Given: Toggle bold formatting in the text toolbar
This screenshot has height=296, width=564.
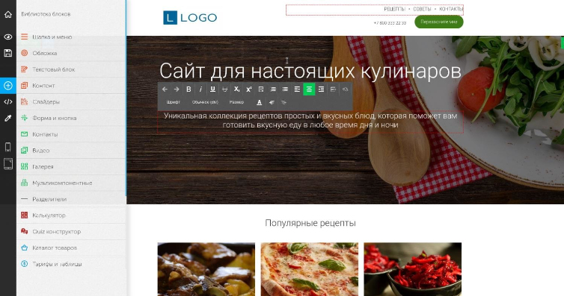Looking at the screenshot, I should click(188, 89).
